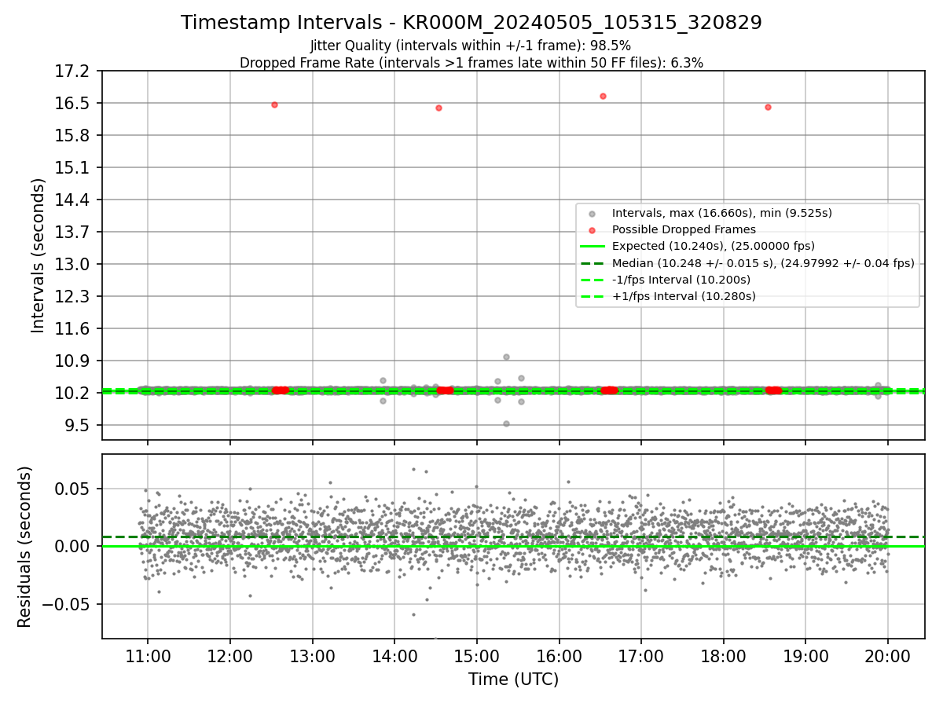The height and width of the screenshot is (707, 943).
Task: Click the x-axis tick label '13:00'
Action: coord(313,656)
